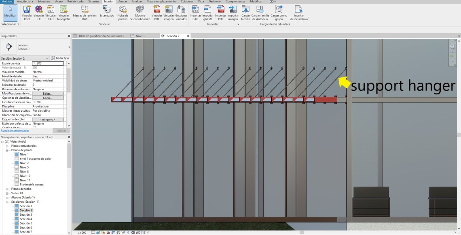Open the Ayuda de propiedades link
Viewport: 461px width, 235px height.
(x=15, y=131)
